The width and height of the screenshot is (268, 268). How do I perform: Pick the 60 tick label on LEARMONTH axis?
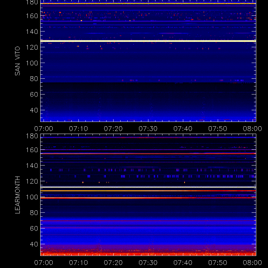pyautogui.click(x=34, y=228)
